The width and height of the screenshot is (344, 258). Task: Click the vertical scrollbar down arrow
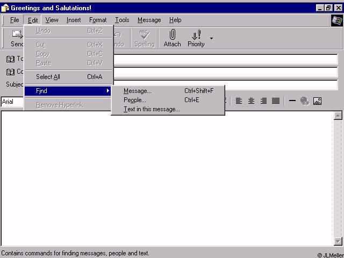pos(338,241)
